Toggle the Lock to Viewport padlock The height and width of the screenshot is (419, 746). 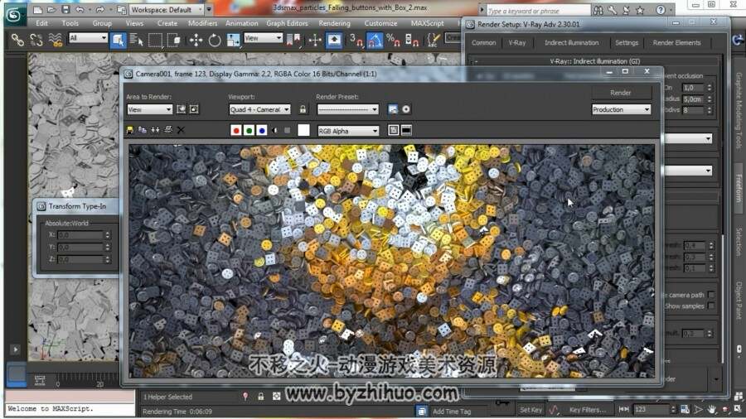(x=303, y=109)
